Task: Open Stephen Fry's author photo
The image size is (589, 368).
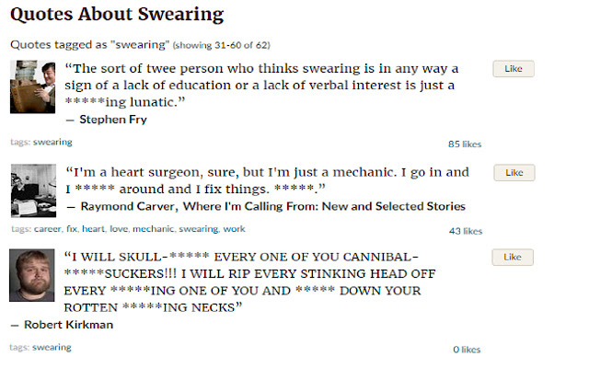Action: click(33, 86)
